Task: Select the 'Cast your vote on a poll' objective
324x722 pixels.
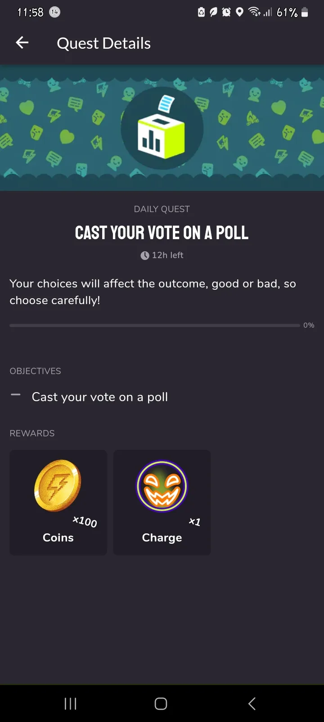Action: pos(100,397)
